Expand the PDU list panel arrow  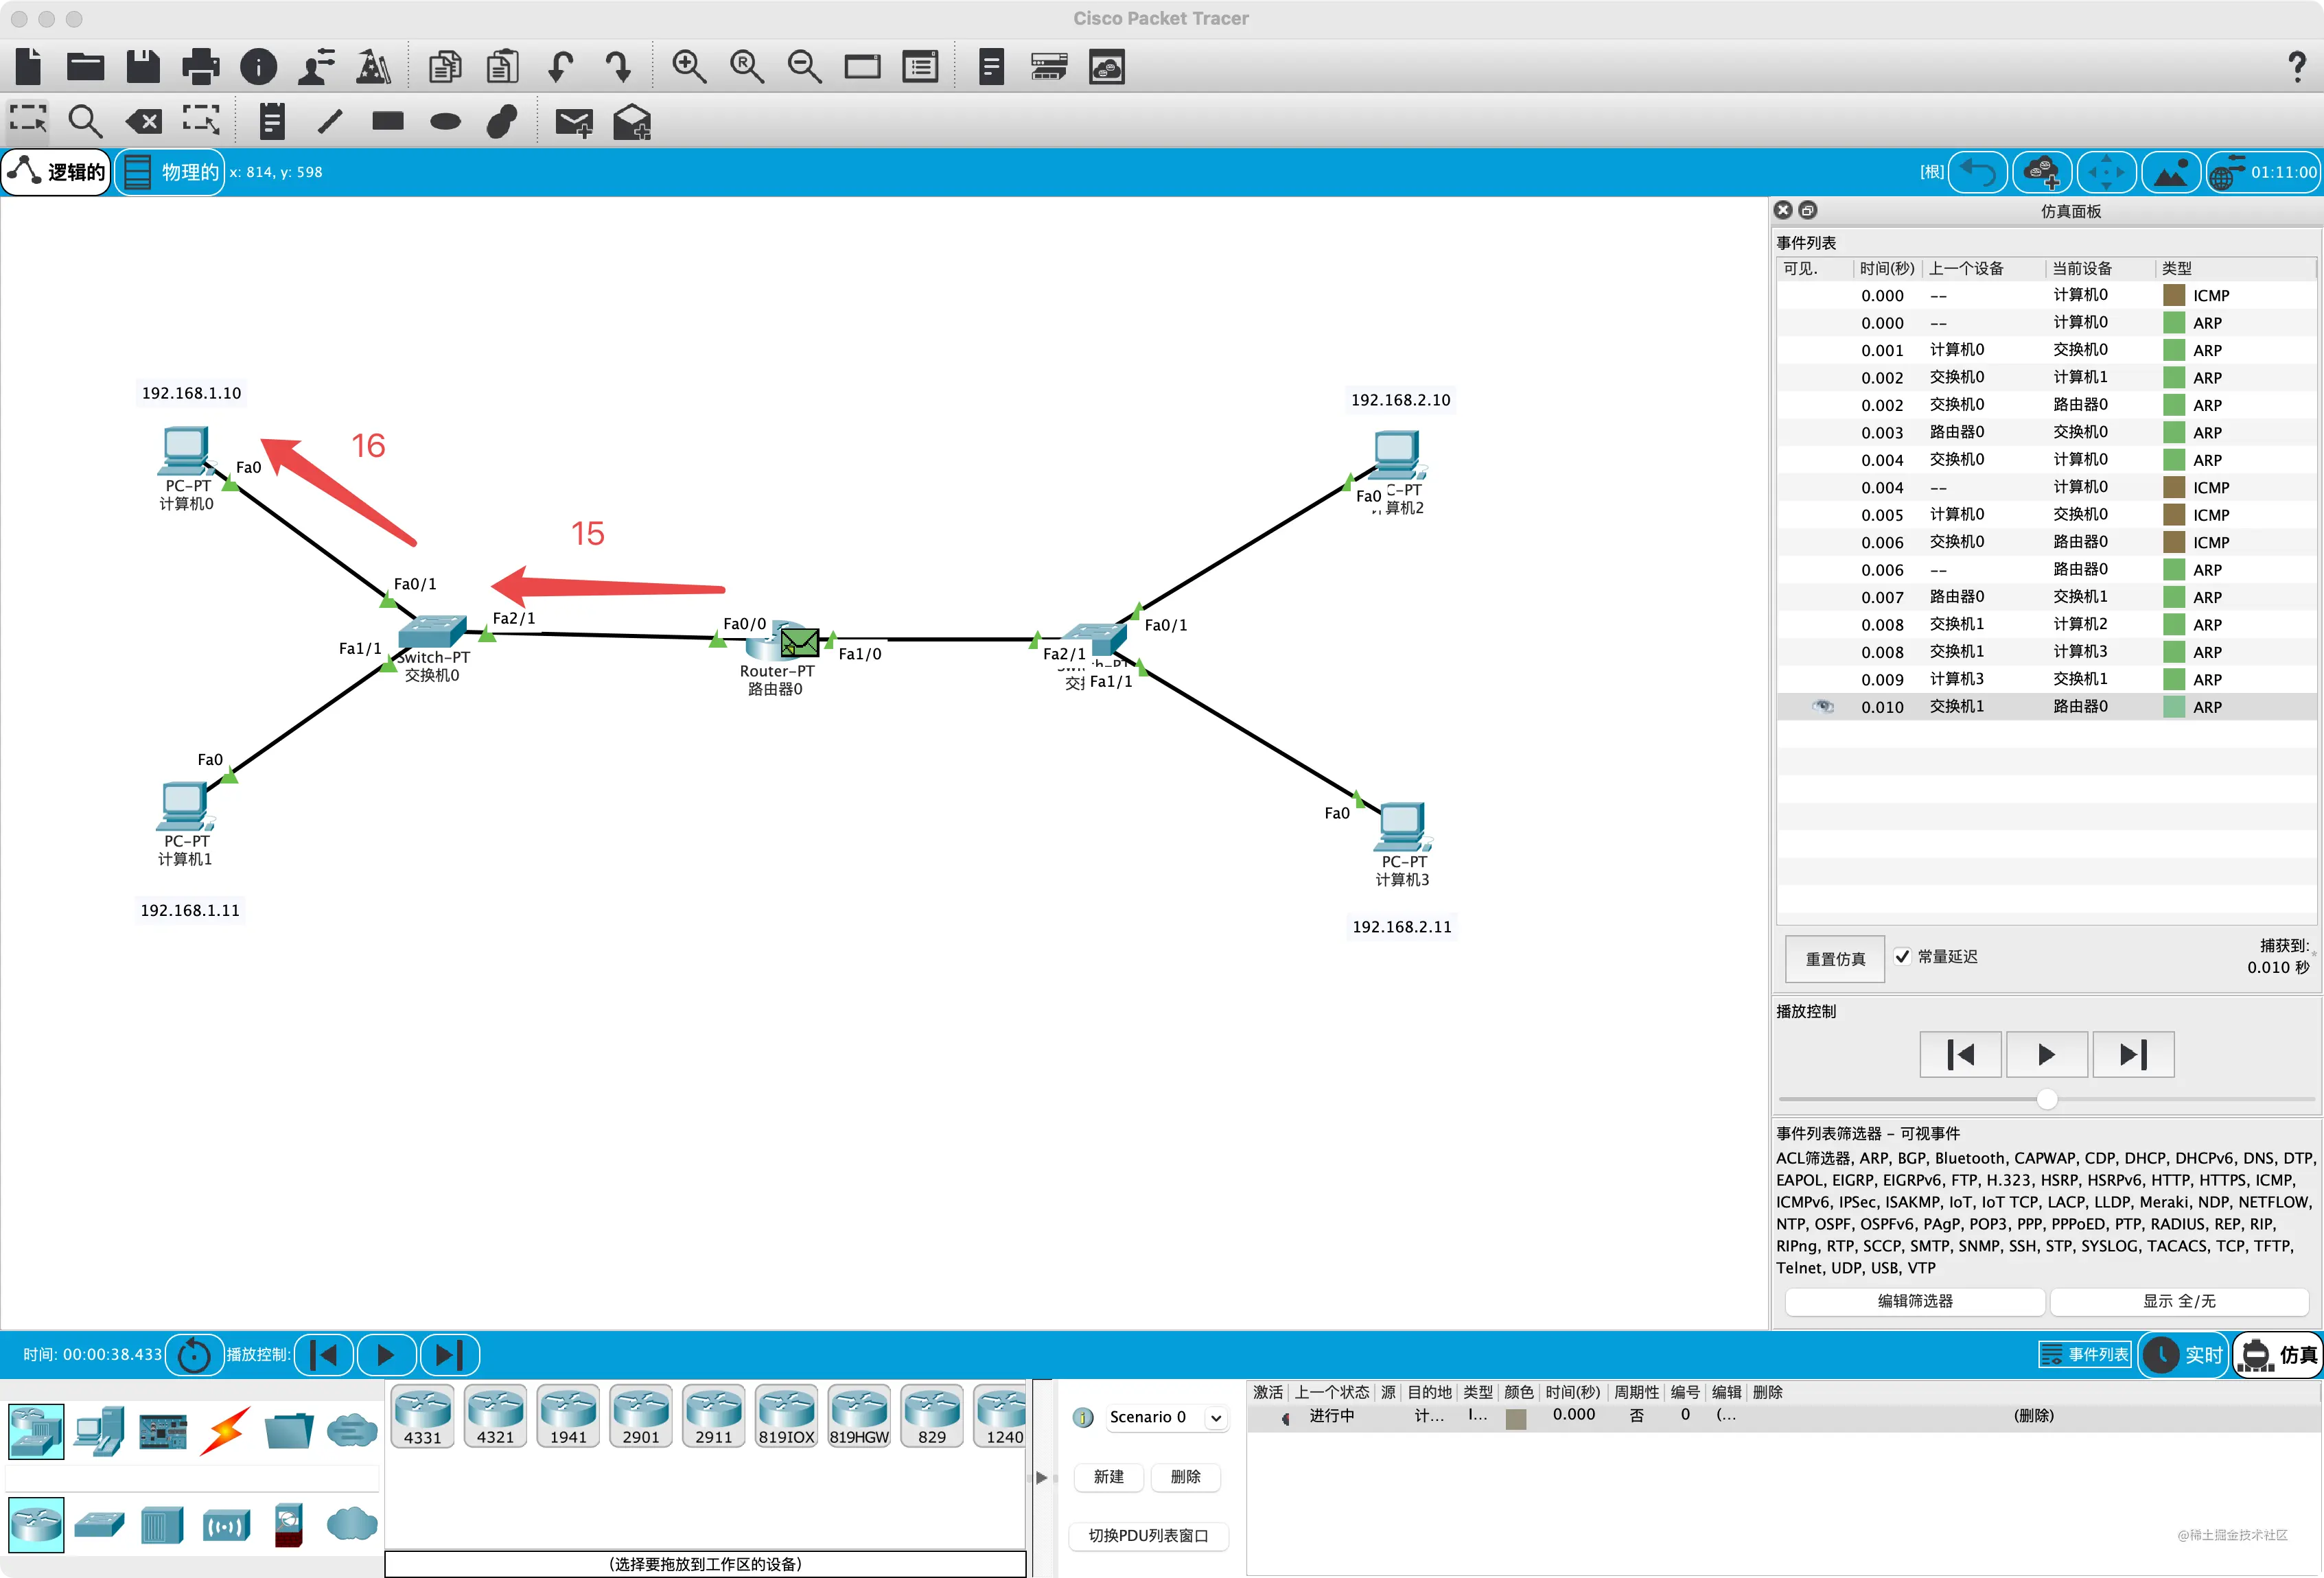1041,1477
